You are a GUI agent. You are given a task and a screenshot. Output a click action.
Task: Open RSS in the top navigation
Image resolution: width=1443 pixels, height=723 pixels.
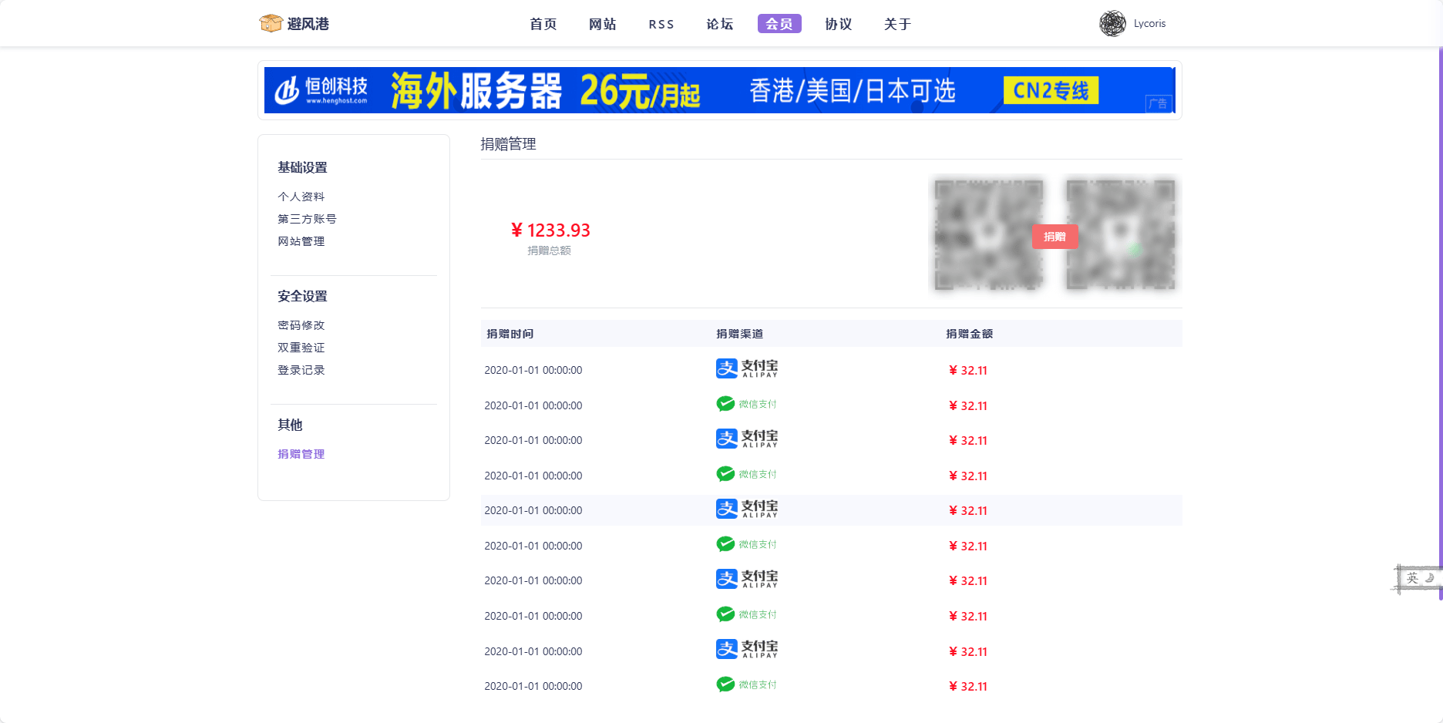661,25
